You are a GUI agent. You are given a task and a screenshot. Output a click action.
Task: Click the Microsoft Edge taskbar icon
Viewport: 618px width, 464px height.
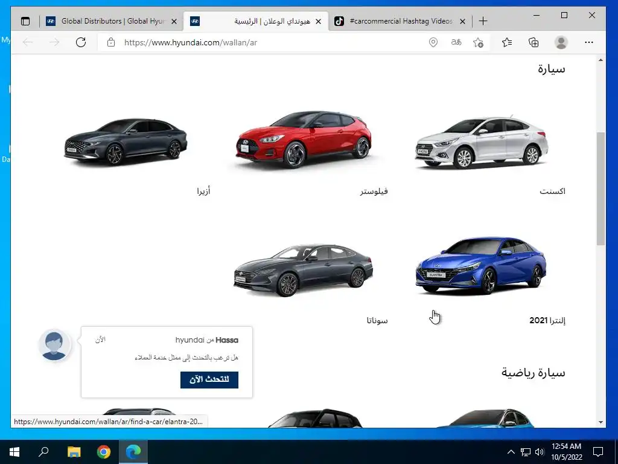point(133,452)
